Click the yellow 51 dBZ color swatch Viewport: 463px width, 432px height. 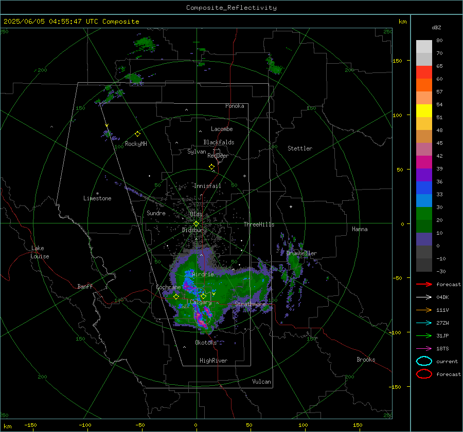coord(424,111)
